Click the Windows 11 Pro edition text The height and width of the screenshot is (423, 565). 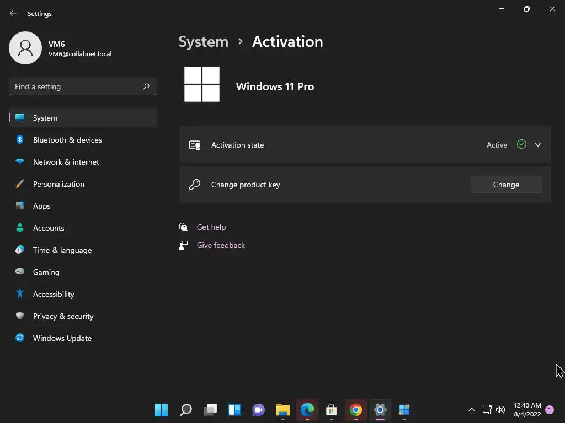[x=275, y=86]
